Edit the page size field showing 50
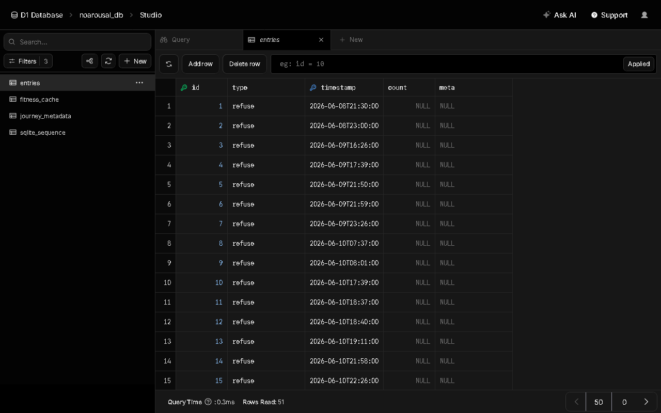This screenshot has height=413, width=661. pos(599,402)
